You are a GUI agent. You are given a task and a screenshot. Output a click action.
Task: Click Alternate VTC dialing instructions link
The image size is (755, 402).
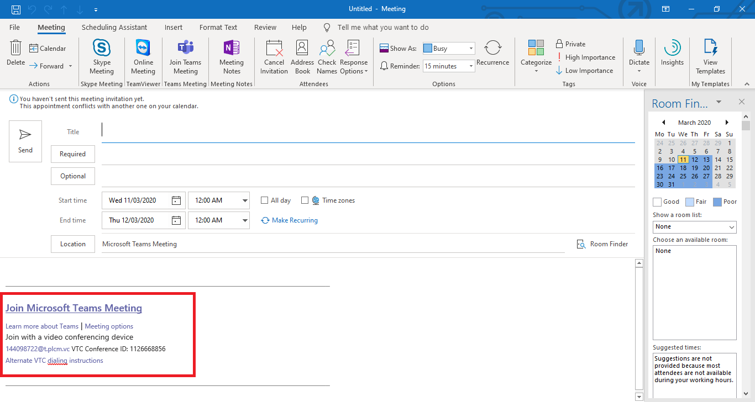pyautogui.click(x=54, y=361)
